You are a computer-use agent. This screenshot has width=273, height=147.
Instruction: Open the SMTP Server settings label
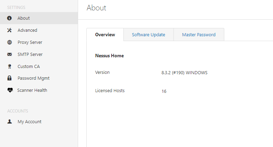[x=30, y=55]
